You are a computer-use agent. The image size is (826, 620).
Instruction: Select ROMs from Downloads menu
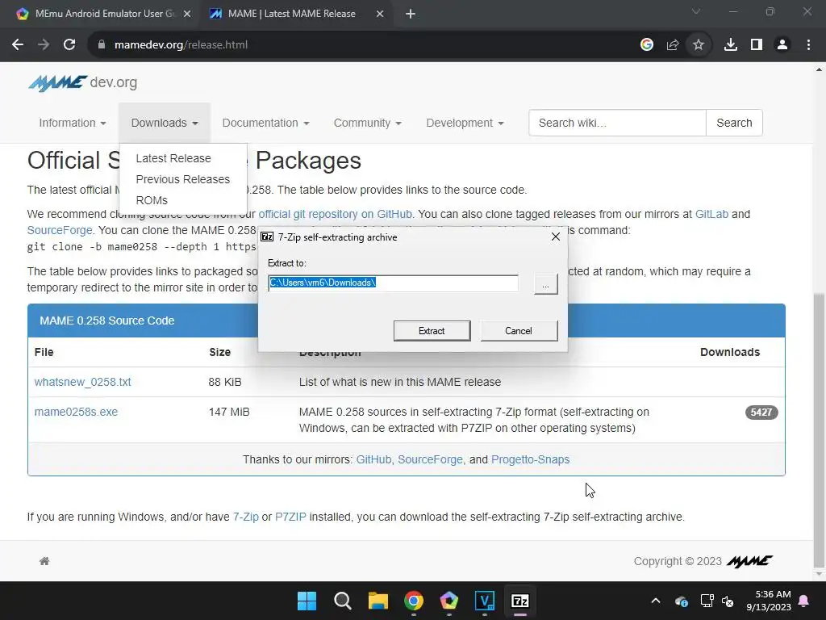click(x=152, y=200)
